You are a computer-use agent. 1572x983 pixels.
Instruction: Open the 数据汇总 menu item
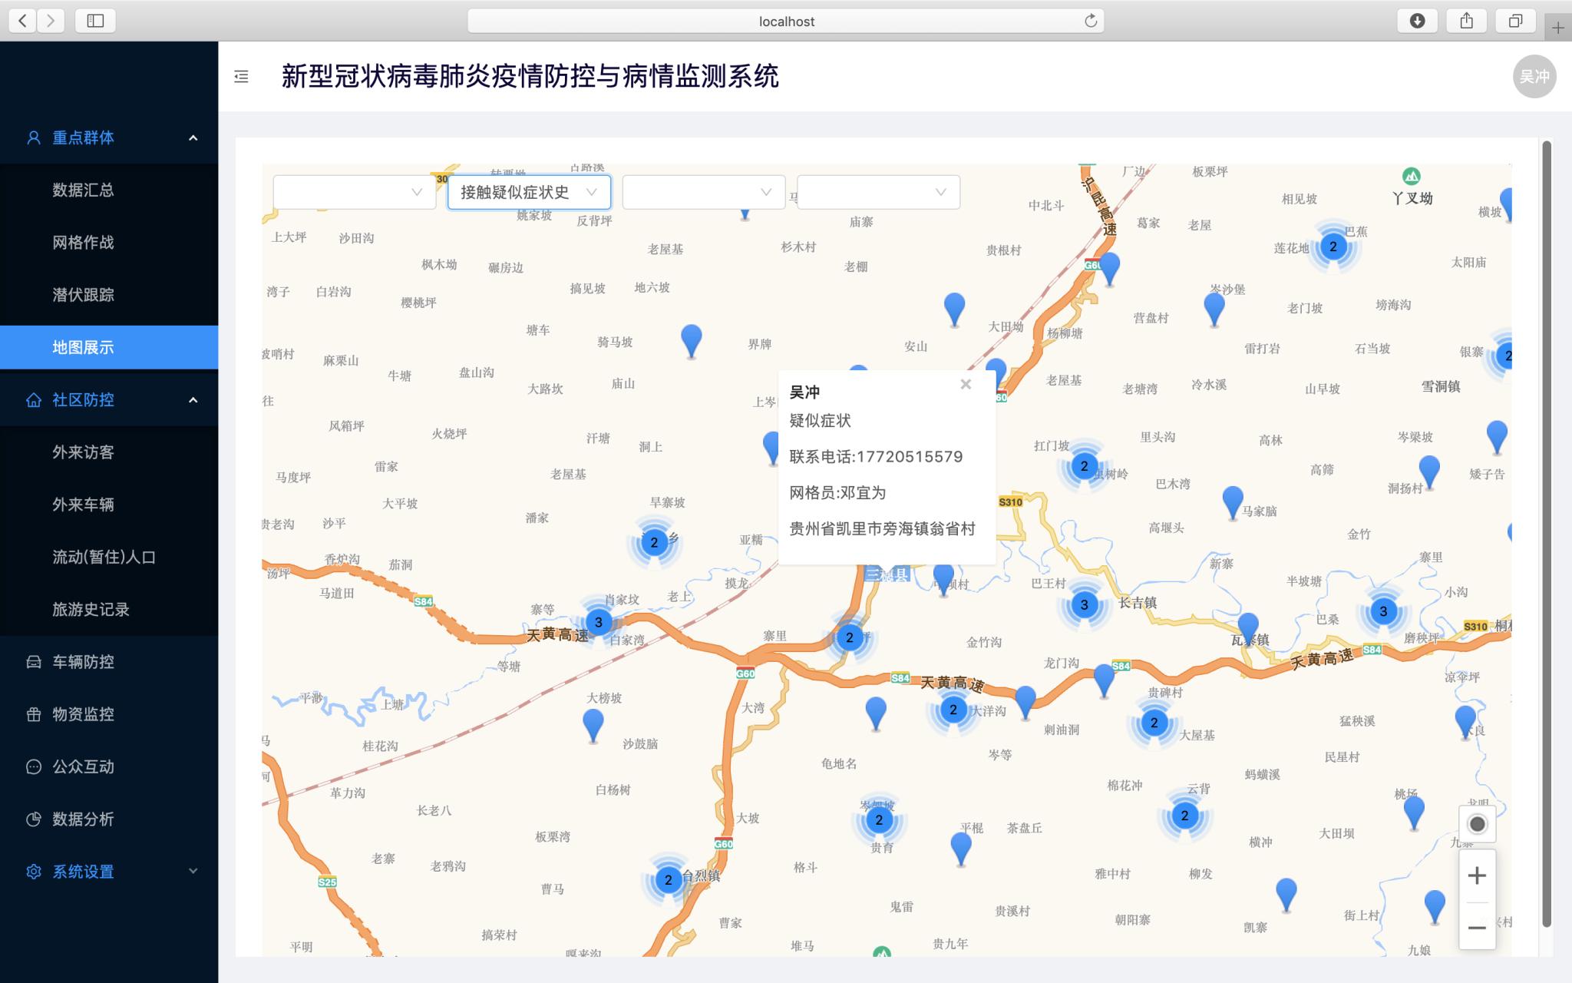(83, 190)
